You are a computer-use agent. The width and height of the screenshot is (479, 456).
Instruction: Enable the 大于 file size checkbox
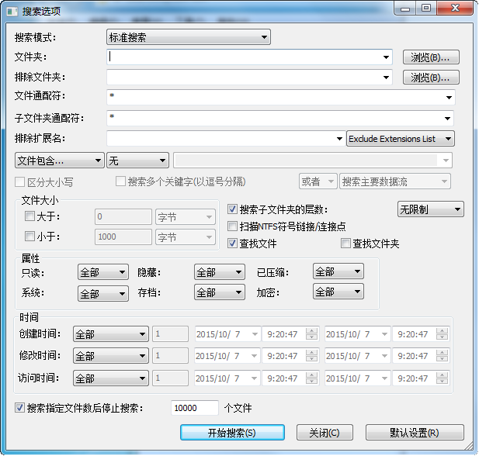pyautogui.click(x=30, y=216)
